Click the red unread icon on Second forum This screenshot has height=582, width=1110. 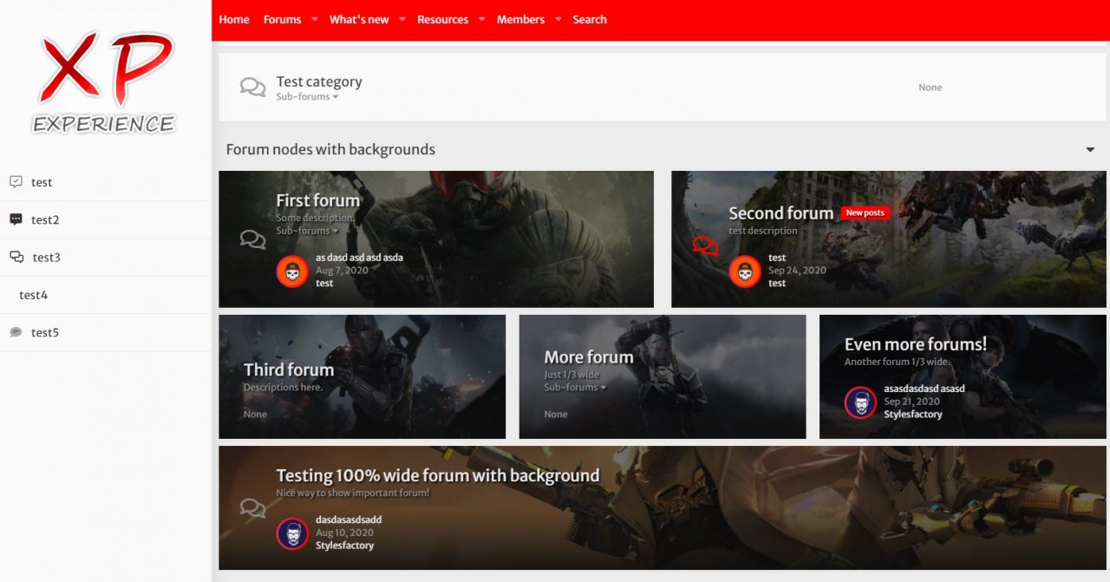coord(705,246)
